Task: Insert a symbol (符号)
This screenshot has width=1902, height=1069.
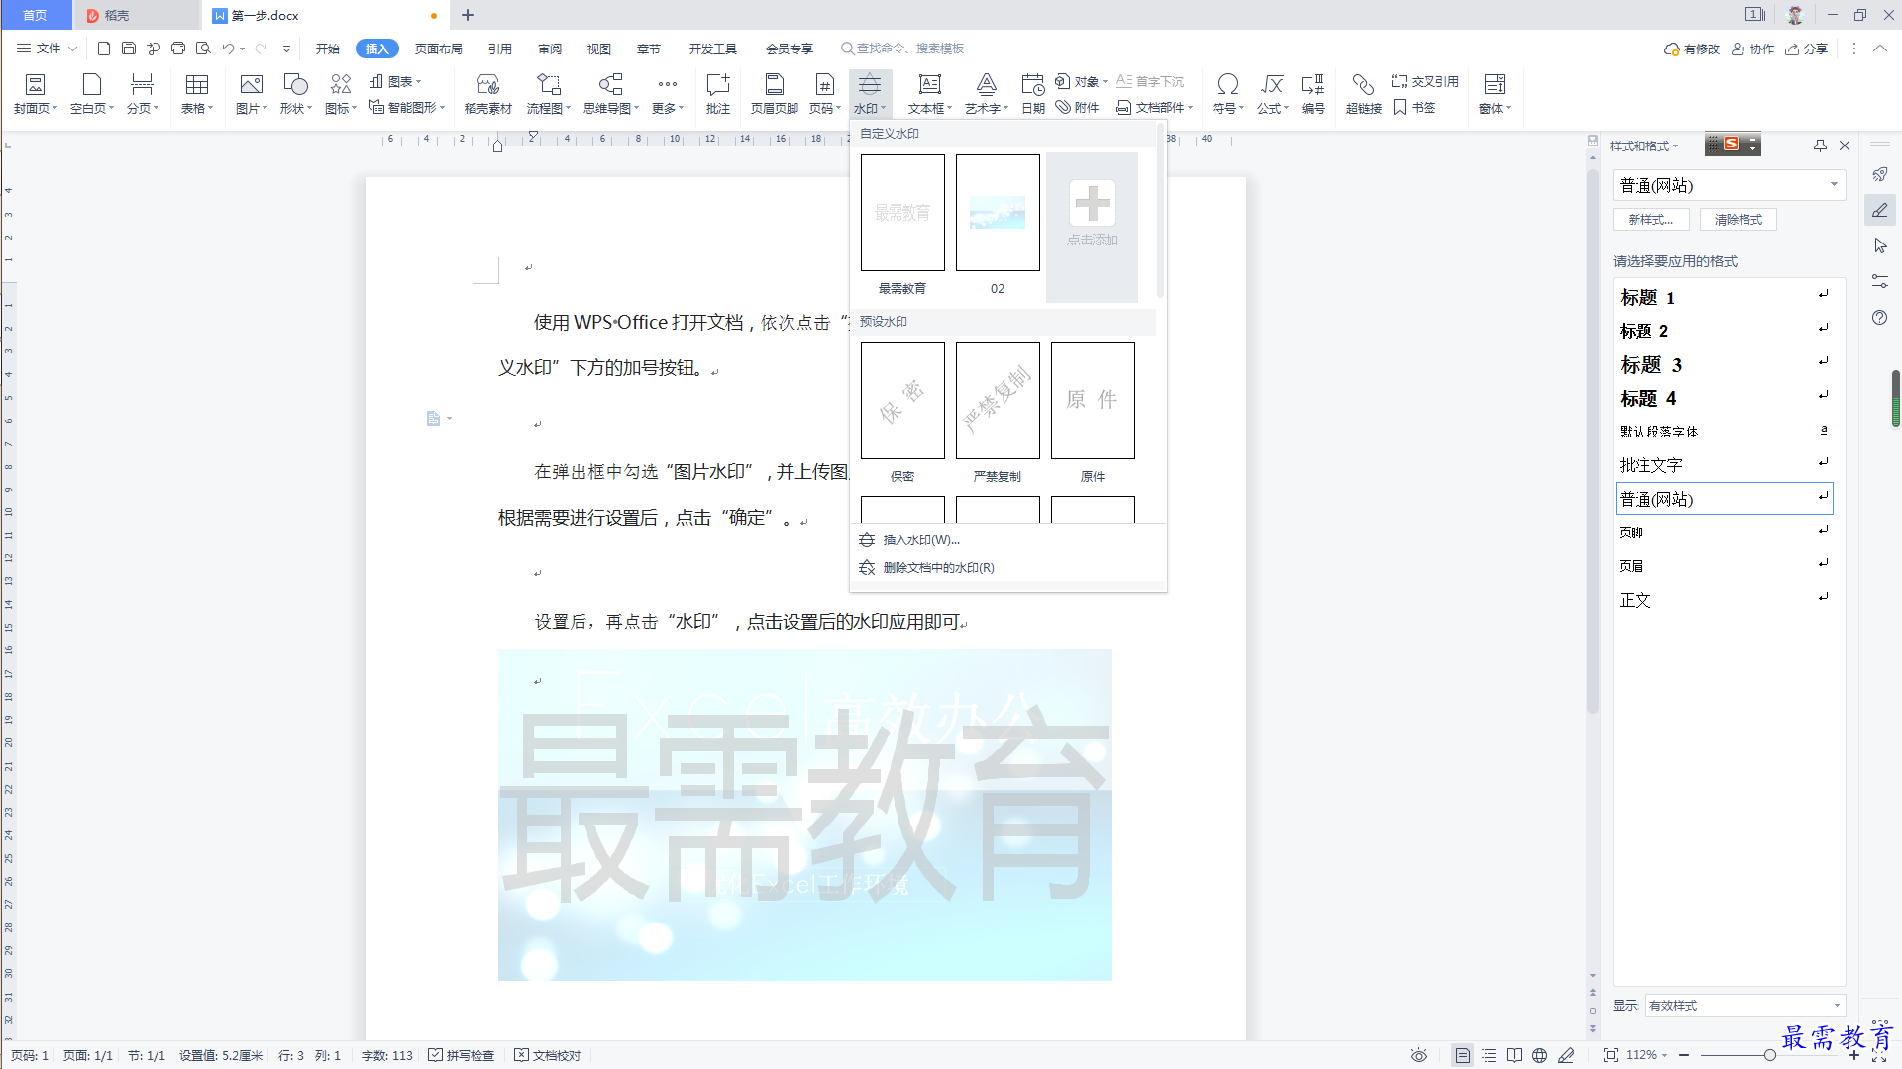Action: click(x=1228, y=94)
